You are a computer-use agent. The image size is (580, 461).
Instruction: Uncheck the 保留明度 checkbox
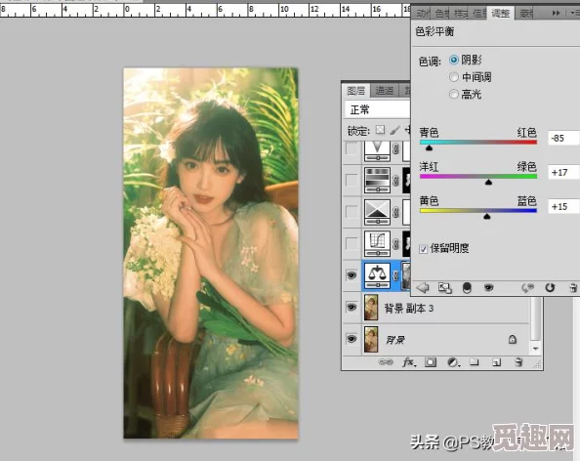pos(424,249)
